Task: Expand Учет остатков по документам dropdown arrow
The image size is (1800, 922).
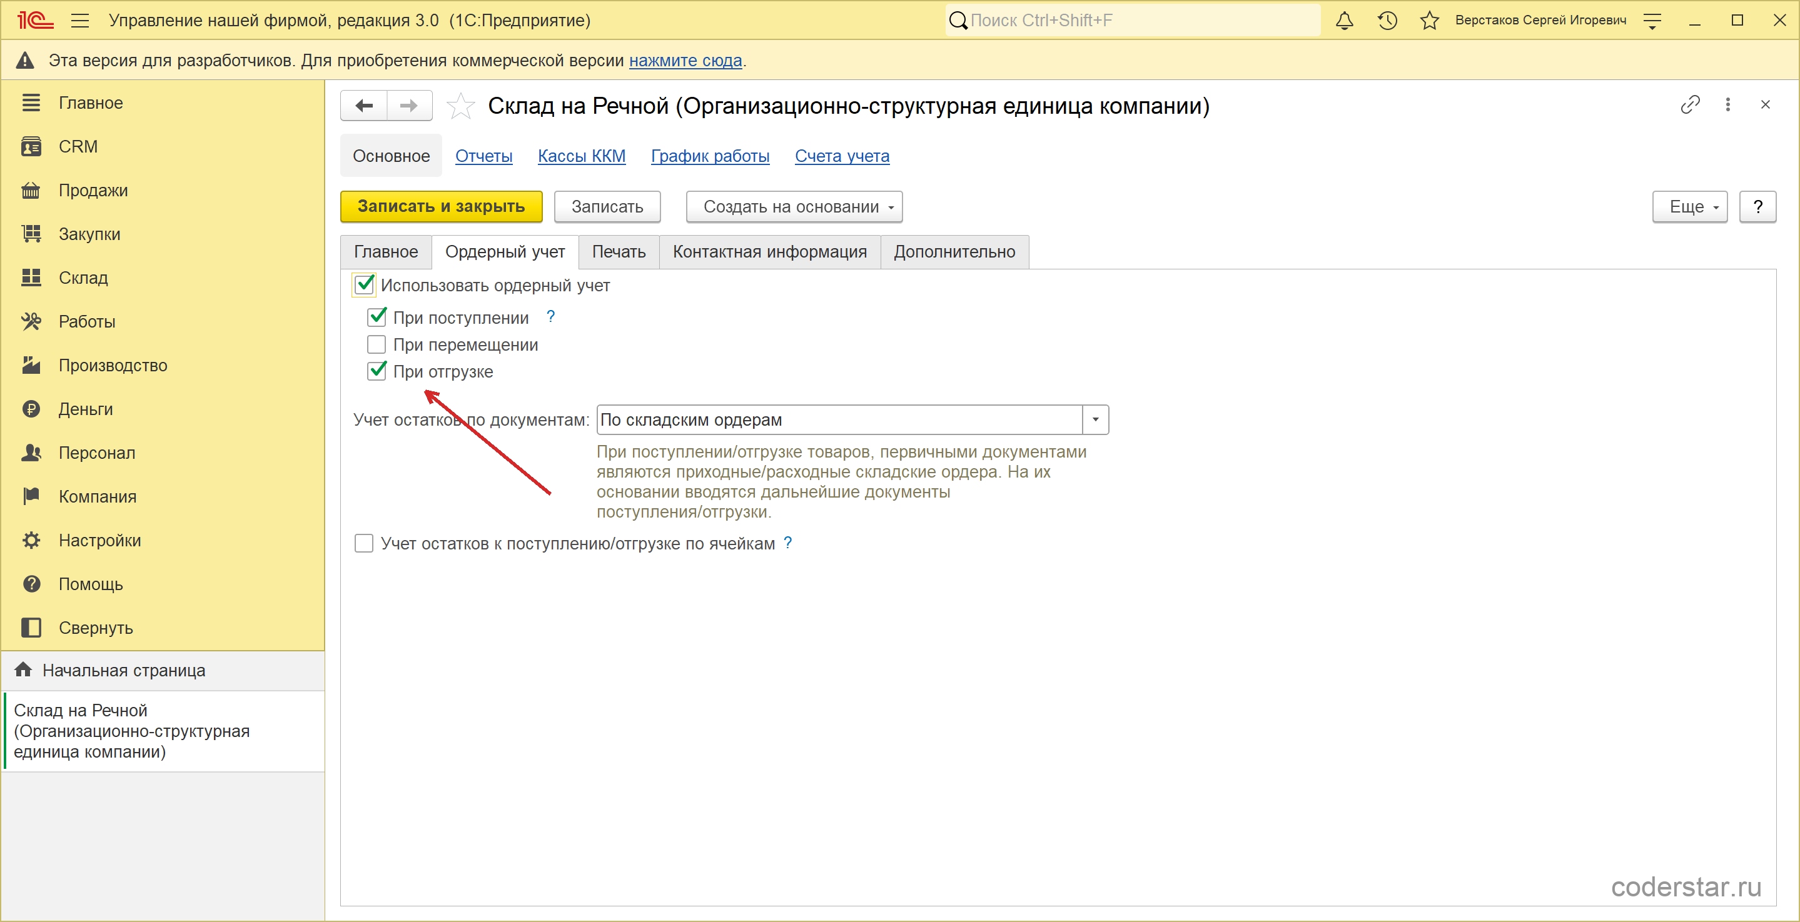Action: [1095, 420]
